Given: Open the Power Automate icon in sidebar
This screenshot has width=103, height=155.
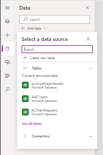Looking at the screenshot, I should 7,76.
